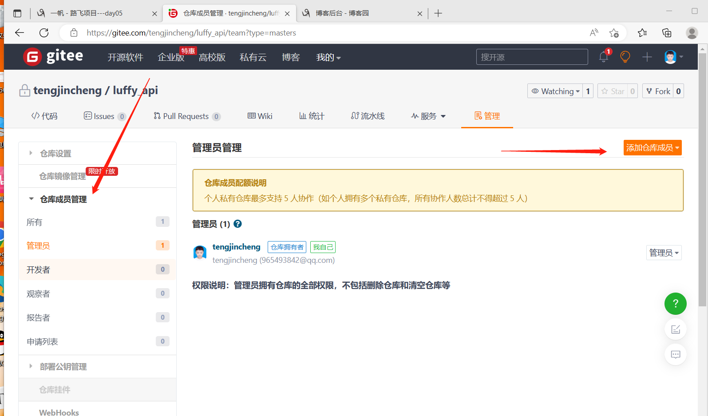Open 添加仓库成员 dropdown button
The image size is (708, 416).
(x=653, y=147)
